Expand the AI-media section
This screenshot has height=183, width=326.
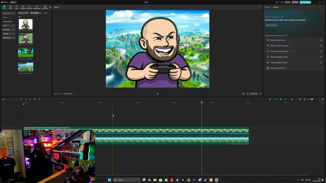pyautogui.click(x=8, y=29)
